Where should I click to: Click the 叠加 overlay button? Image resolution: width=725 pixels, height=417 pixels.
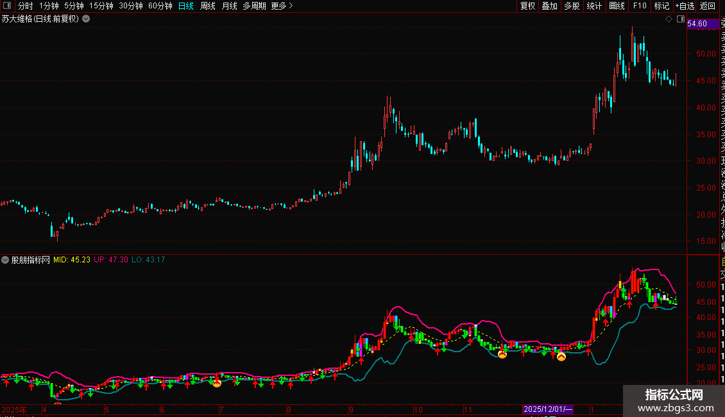click(x=550, y=6)
